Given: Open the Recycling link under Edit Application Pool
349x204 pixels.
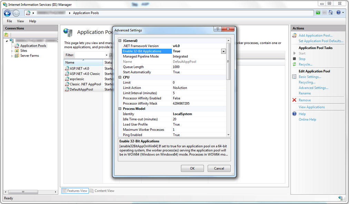Looking at the screenshot, I should (307, 82).
